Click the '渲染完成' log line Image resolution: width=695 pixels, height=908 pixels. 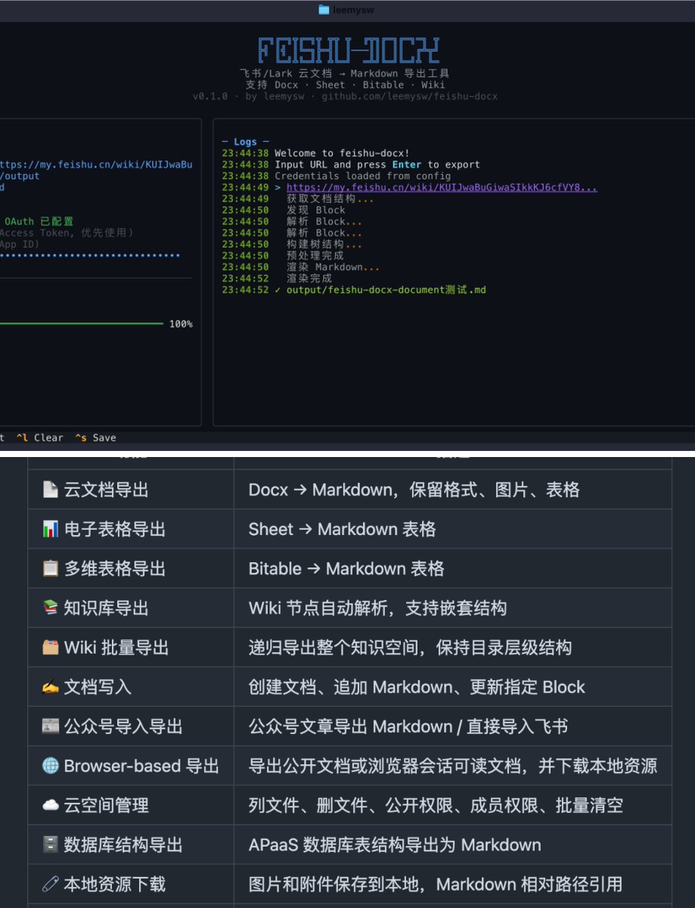[x=309, y=278]
